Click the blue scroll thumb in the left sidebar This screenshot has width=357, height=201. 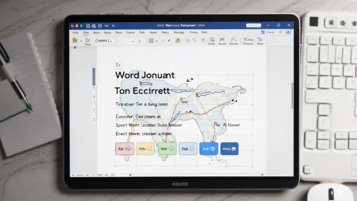pyautogui.click(x=93, y=76)
